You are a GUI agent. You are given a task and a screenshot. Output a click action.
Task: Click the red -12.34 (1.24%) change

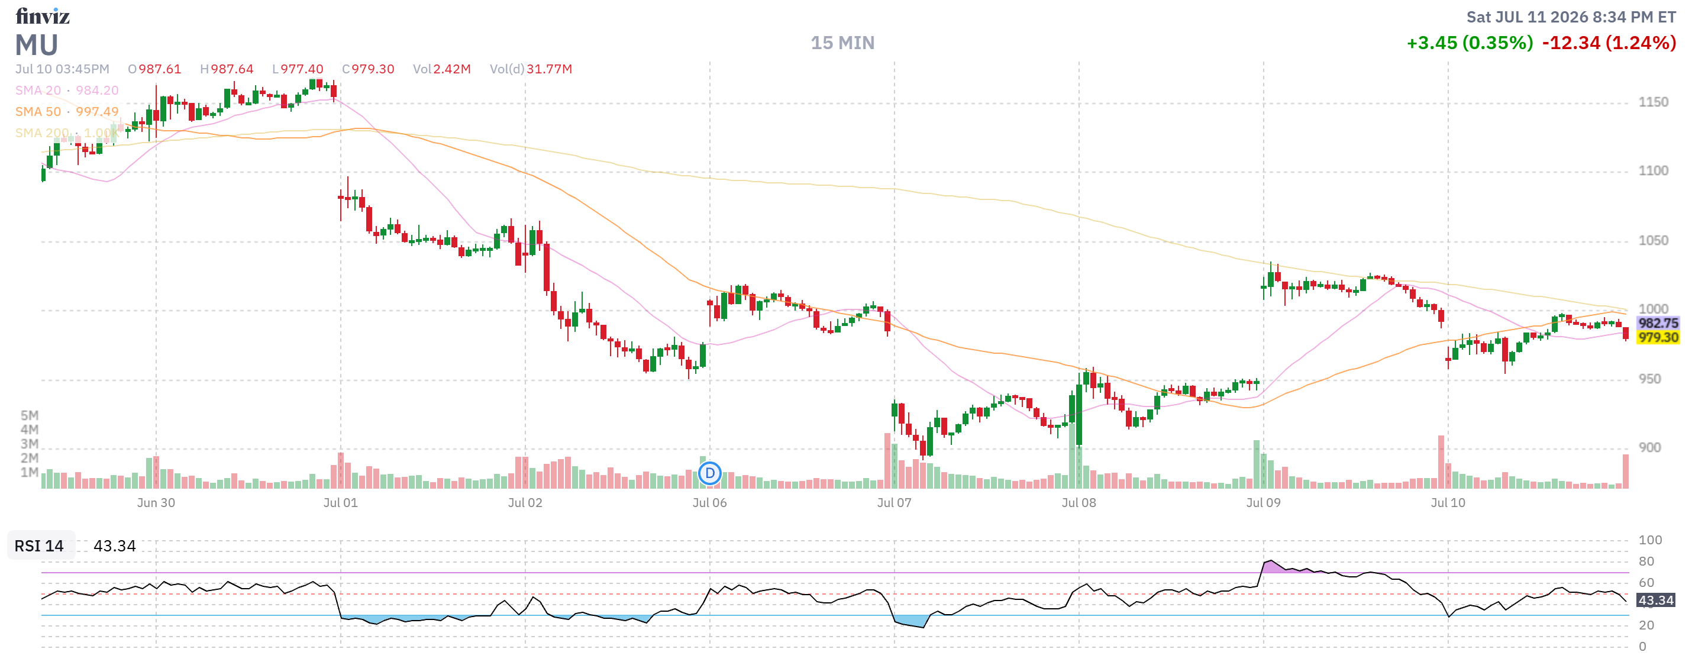tap(1609, 43)
